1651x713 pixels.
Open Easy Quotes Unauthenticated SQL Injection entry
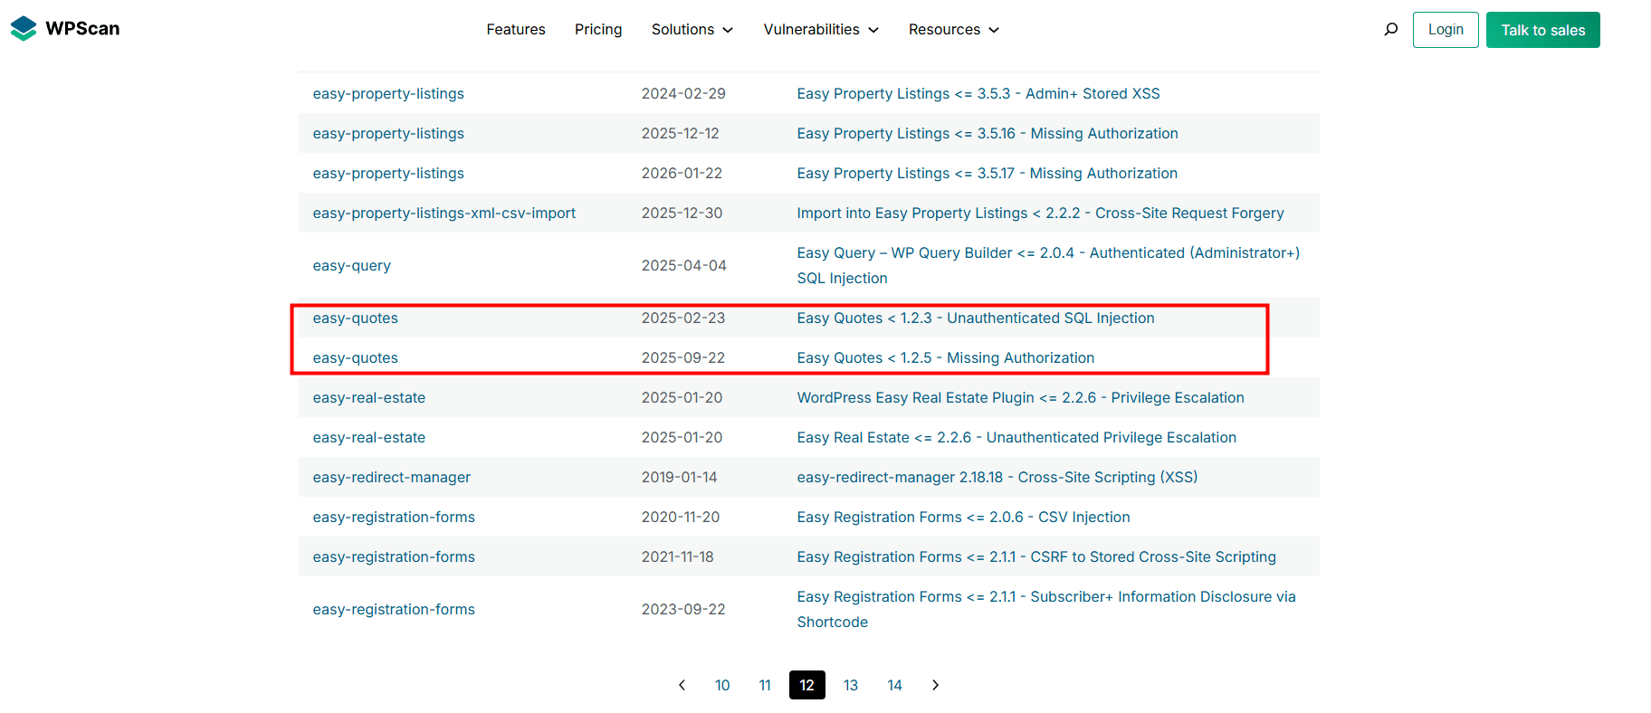point(975,318)
